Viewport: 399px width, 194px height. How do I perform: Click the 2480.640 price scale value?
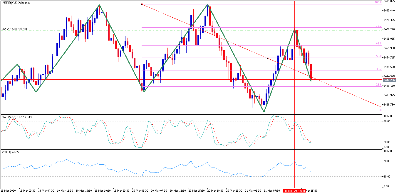pyautogui.click(x=390, y=11)
